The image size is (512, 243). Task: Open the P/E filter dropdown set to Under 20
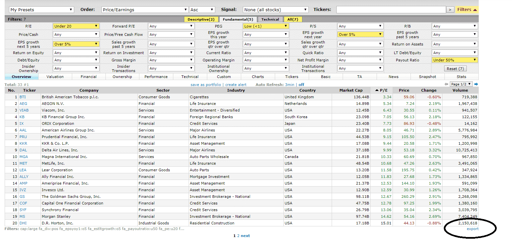pyautogui.click(x=76, y=26)
